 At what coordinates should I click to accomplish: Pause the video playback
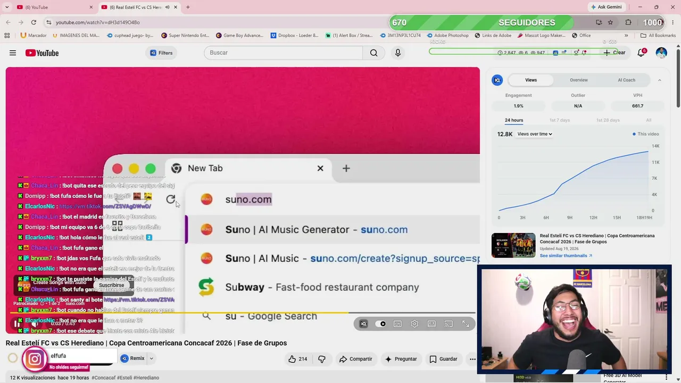(x=17, y=323)
